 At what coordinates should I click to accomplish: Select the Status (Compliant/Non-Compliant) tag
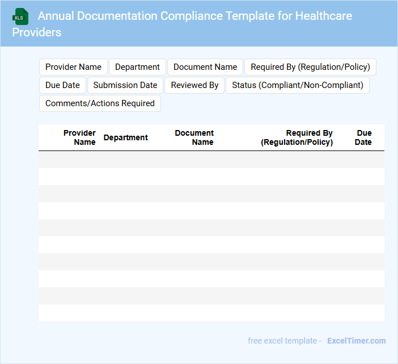297,85
